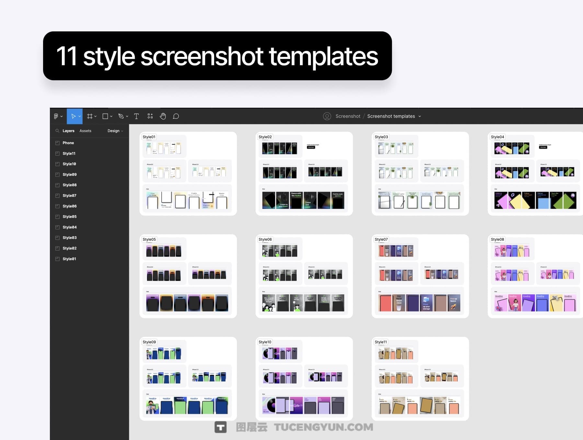Open the Design panel dropdown
The width and height of the screenshot is (583, 440).
121,131
